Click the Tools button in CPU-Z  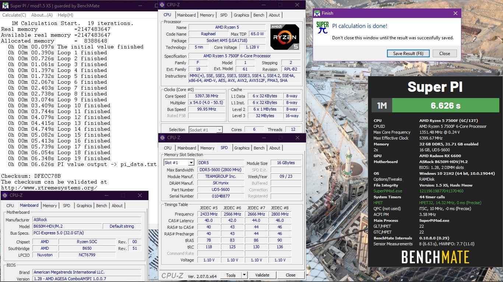point(231,275)
